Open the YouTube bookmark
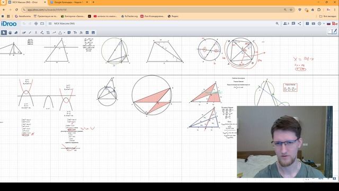The width and height of the screenshot is (339, 191). 105,16
